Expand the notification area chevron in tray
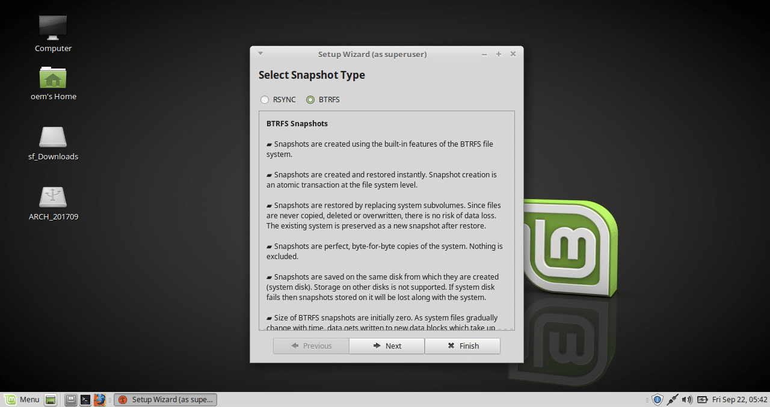 [x=648, y=399]
